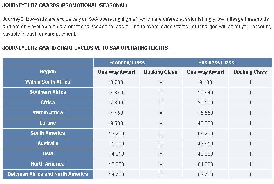
Task: Click the JourneyBlitz Award Chart heading text
Action: coord(85,48)
